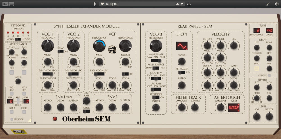
Task: Toggle the delay SYNC button
Action: [257, 69]
